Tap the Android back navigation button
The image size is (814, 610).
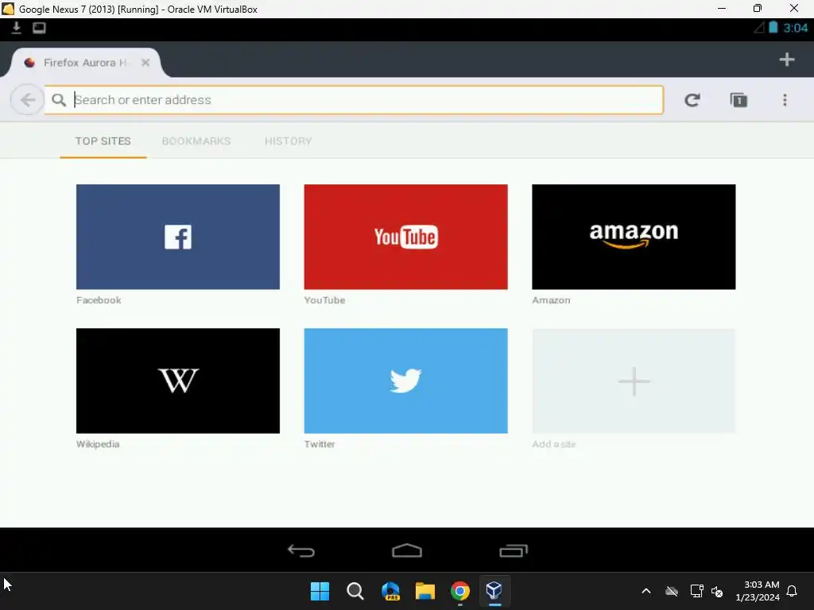pos(301,550)
